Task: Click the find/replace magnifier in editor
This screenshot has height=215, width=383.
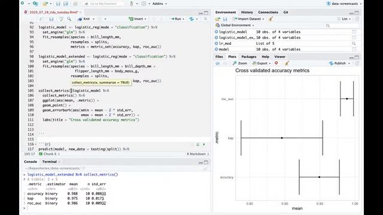Action: [69, 19]
